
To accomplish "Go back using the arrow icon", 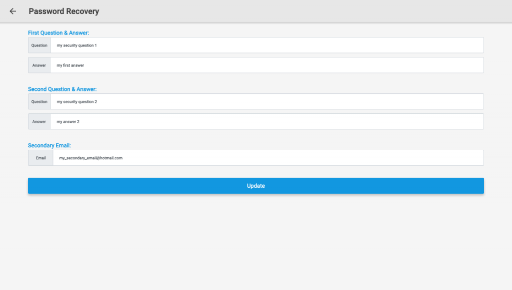I will 12,11.
